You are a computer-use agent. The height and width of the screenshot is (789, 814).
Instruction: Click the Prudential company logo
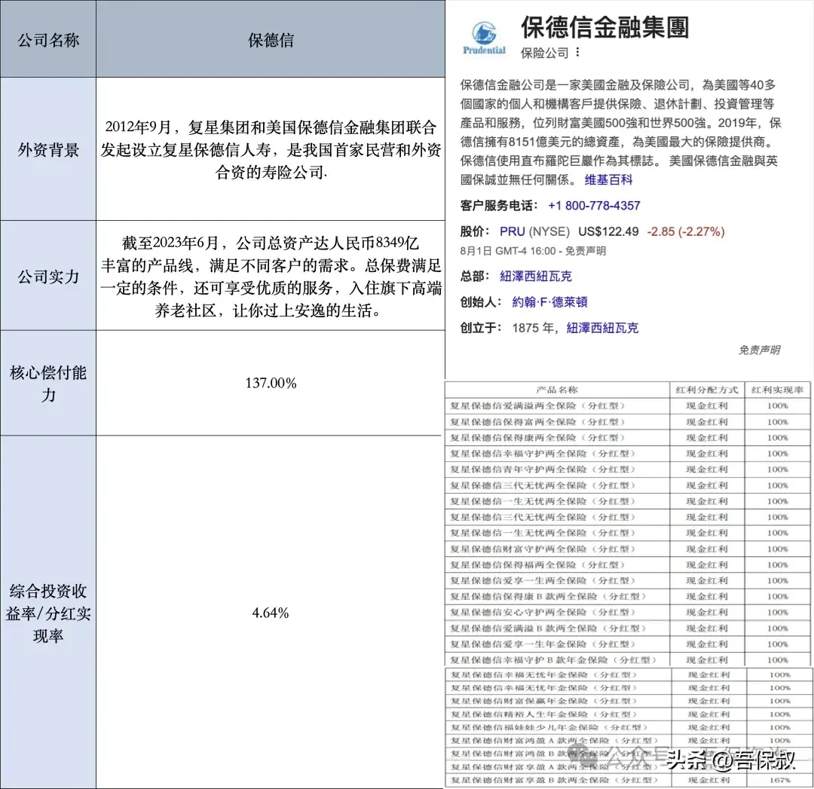click(x=483, y=34)
